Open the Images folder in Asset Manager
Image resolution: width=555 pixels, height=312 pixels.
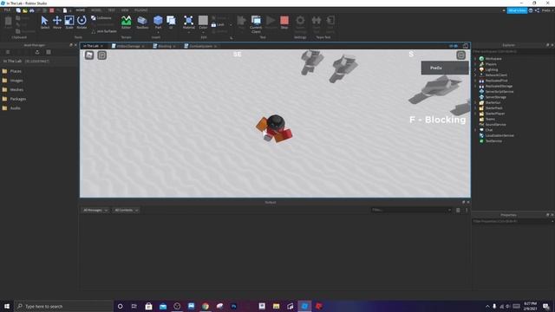(x=13, y=81)
